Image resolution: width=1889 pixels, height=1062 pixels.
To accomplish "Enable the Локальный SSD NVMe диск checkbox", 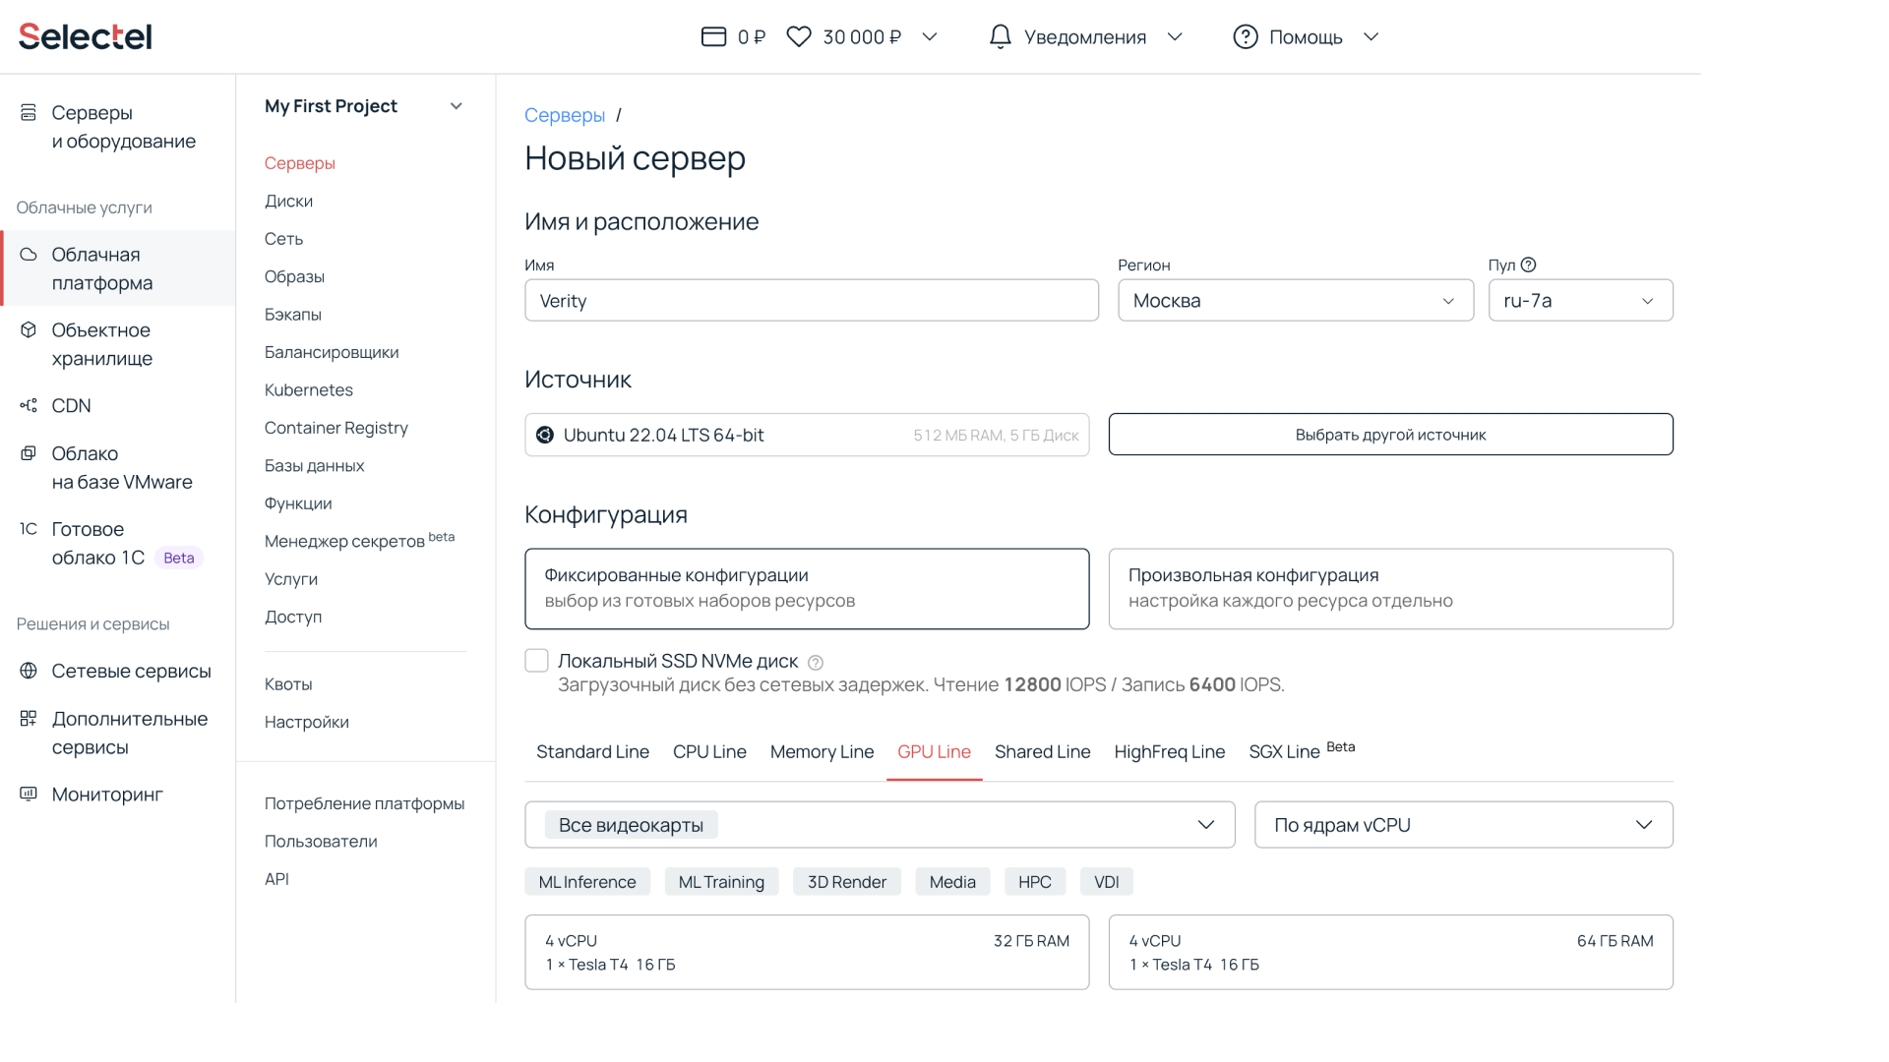I will point(536,661).
